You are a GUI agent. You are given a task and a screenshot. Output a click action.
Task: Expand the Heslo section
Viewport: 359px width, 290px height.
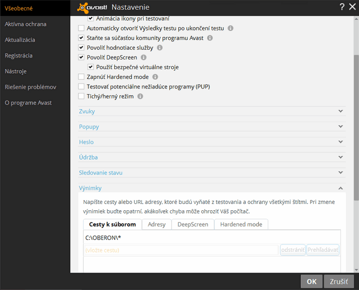[x=212, y=142]
